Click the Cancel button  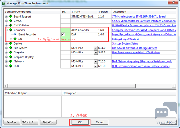pos(99,122)
